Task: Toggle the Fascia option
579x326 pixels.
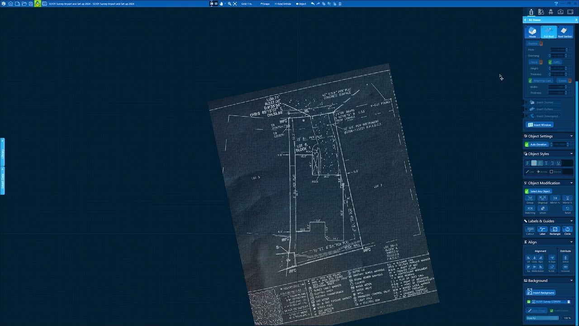Action: click(536, 62)
